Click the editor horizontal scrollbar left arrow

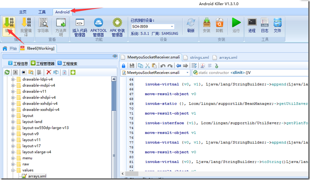(x=123, y=174)
